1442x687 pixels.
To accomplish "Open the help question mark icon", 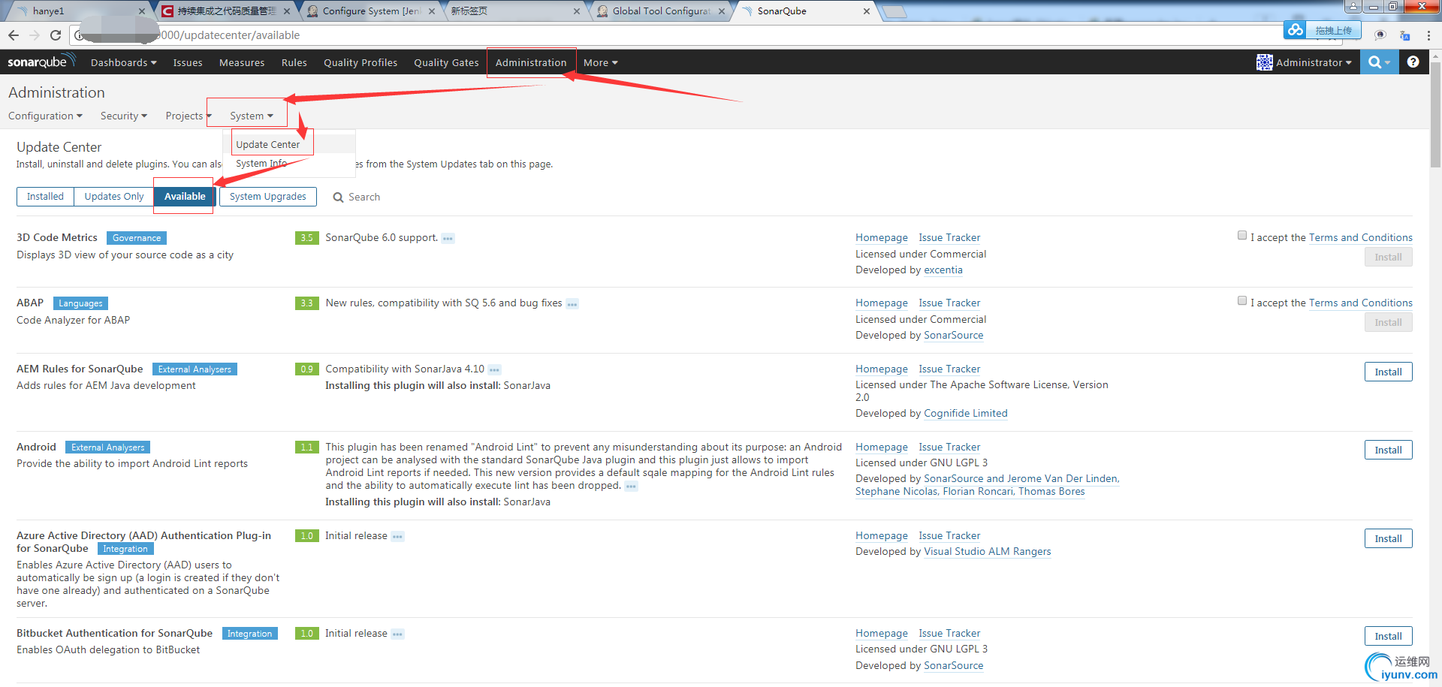I will click(x=1413, y=62).
